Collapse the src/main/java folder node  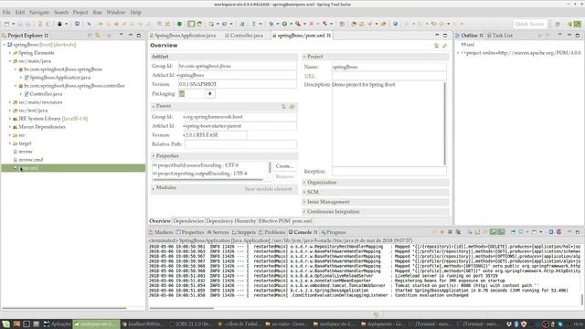tap(10, 61)
